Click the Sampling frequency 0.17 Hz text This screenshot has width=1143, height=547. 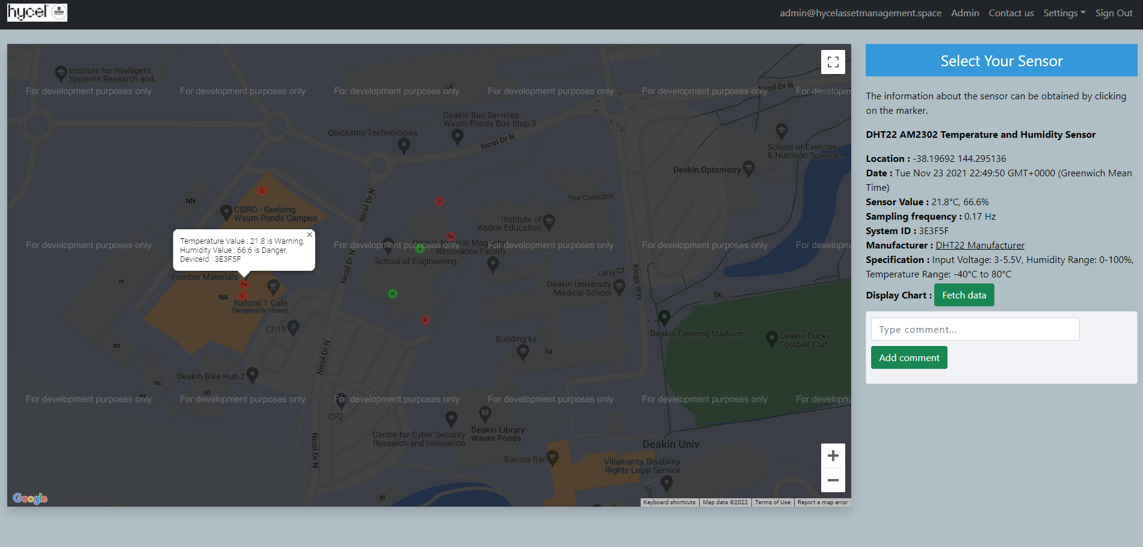click(931, 216)
